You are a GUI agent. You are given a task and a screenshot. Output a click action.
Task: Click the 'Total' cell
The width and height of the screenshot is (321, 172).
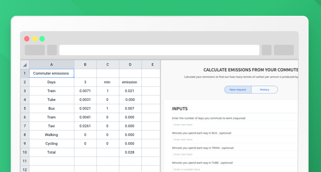click(x=51, y=152)
